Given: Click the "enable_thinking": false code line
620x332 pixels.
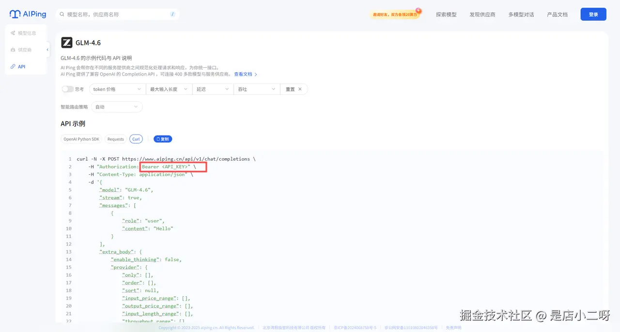Looking at the screenshot, I should pos(146,259).
